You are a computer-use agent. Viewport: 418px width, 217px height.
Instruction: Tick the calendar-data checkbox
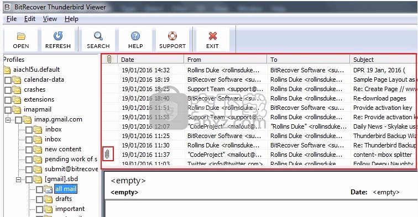[x=8, y=80]
